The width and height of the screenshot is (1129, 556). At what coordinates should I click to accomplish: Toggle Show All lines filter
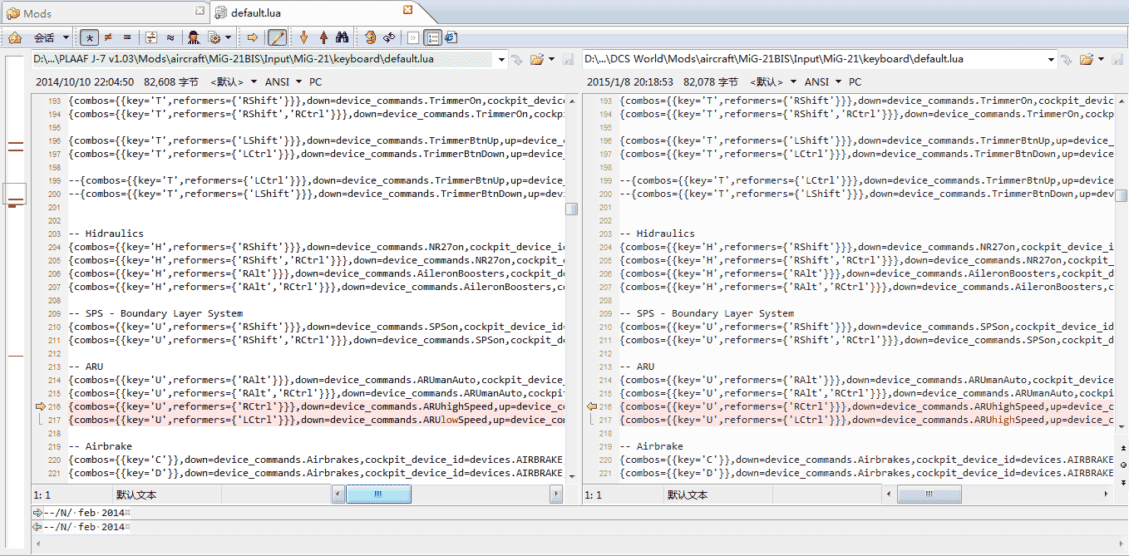point(90,37)
